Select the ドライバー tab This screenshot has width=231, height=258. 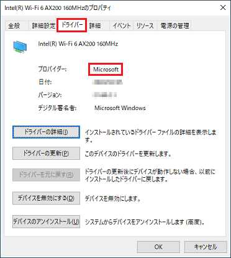pyautogui.click(x=72, y=25)
